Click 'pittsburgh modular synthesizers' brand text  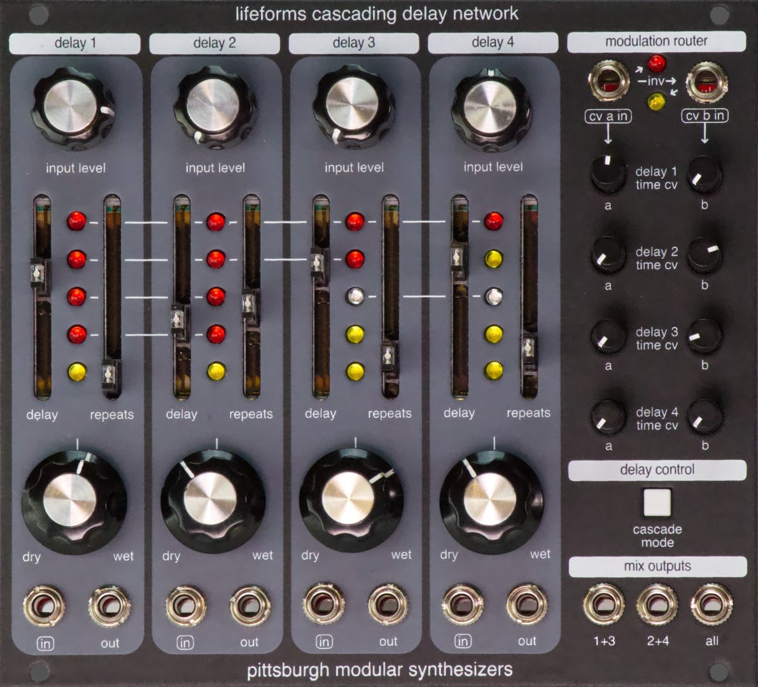(379, 670)
